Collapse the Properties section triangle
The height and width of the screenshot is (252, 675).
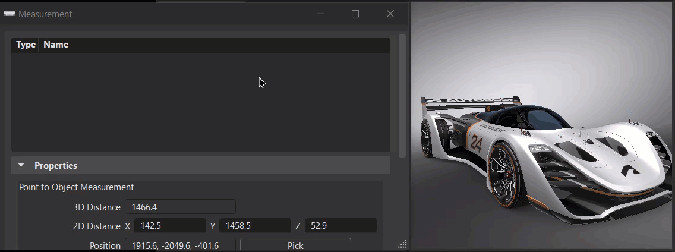point(21,165)
